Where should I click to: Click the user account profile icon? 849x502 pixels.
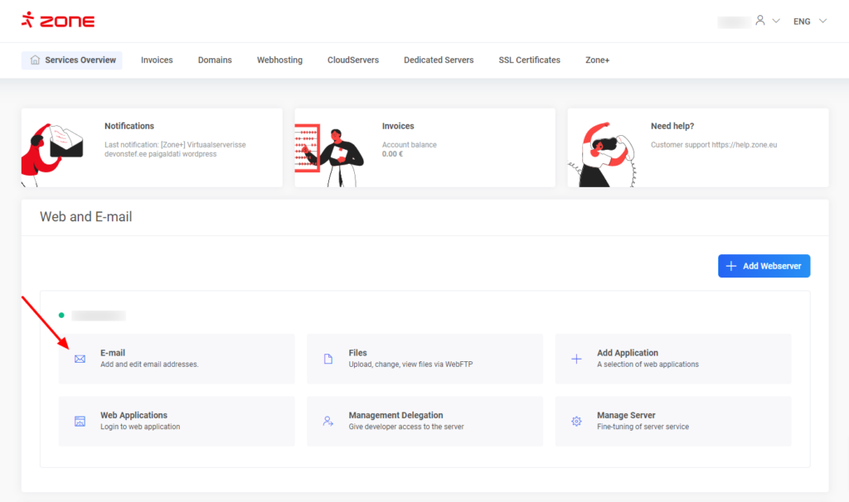(x=759, y=21)
